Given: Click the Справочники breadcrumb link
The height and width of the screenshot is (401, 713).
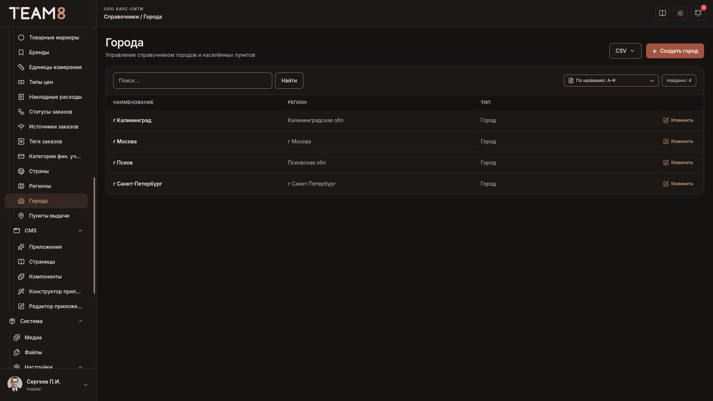Looking at the screenshot, I should click(121, 17).
